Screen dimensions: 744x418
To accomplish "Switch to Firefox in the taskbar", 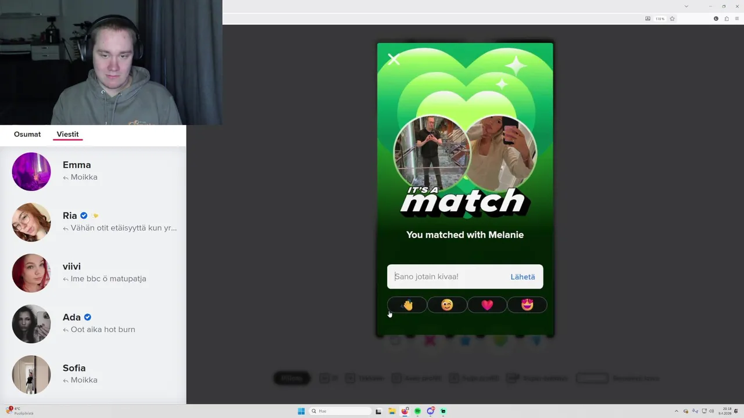I will (405, 411).
